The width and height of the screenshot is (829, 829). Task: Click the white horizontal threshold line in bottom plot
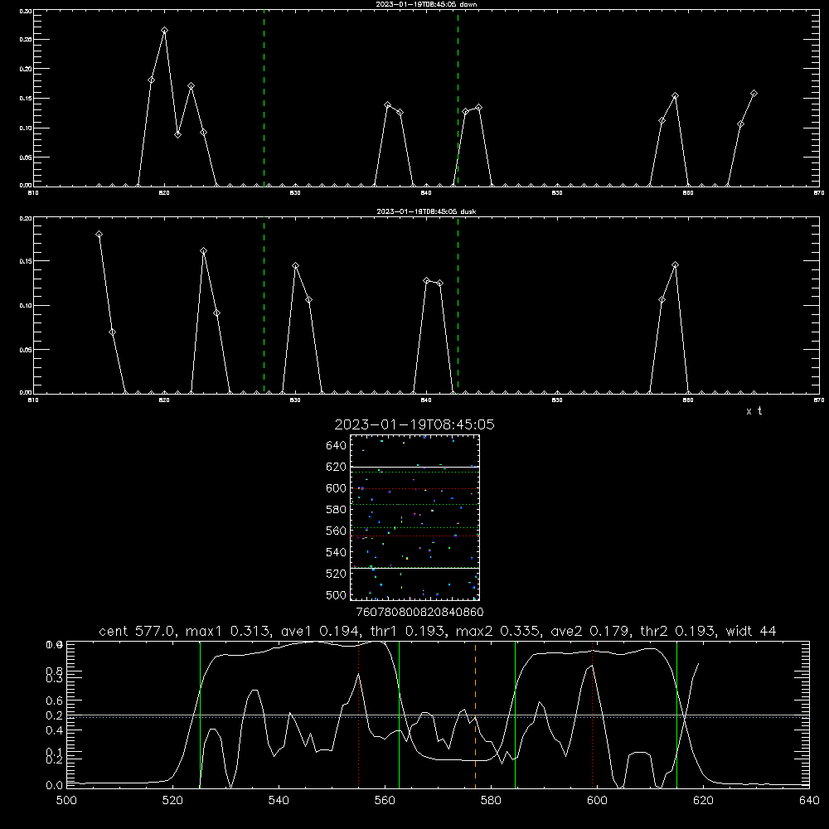(438, 715)
